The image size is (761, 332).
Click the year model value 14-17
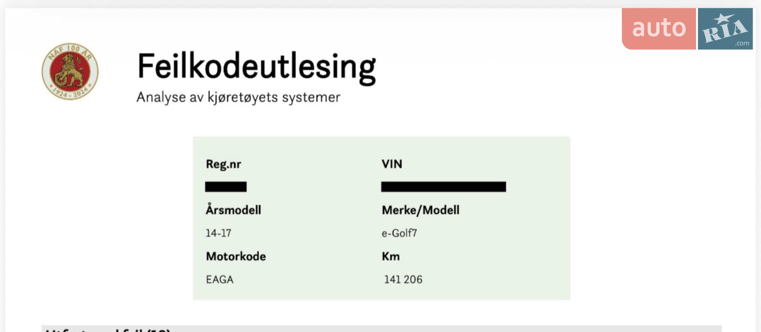(x=218, y=233)
